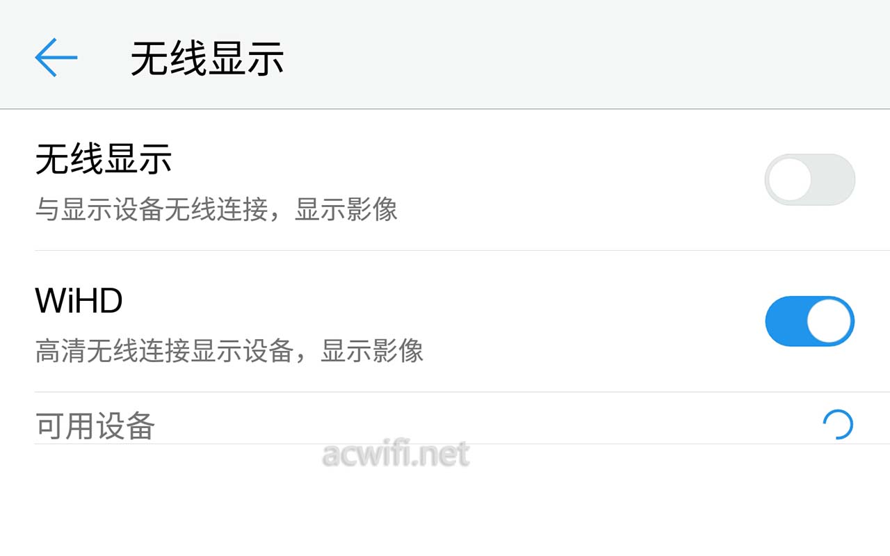Click the spinning loading indicator beside 可用设备

(837, 425)
